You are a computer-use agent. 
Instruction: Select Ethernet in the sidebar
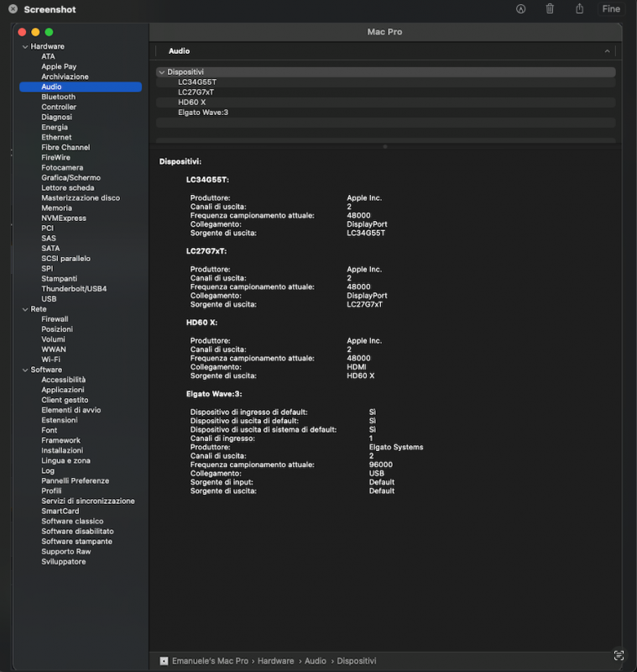56,138
